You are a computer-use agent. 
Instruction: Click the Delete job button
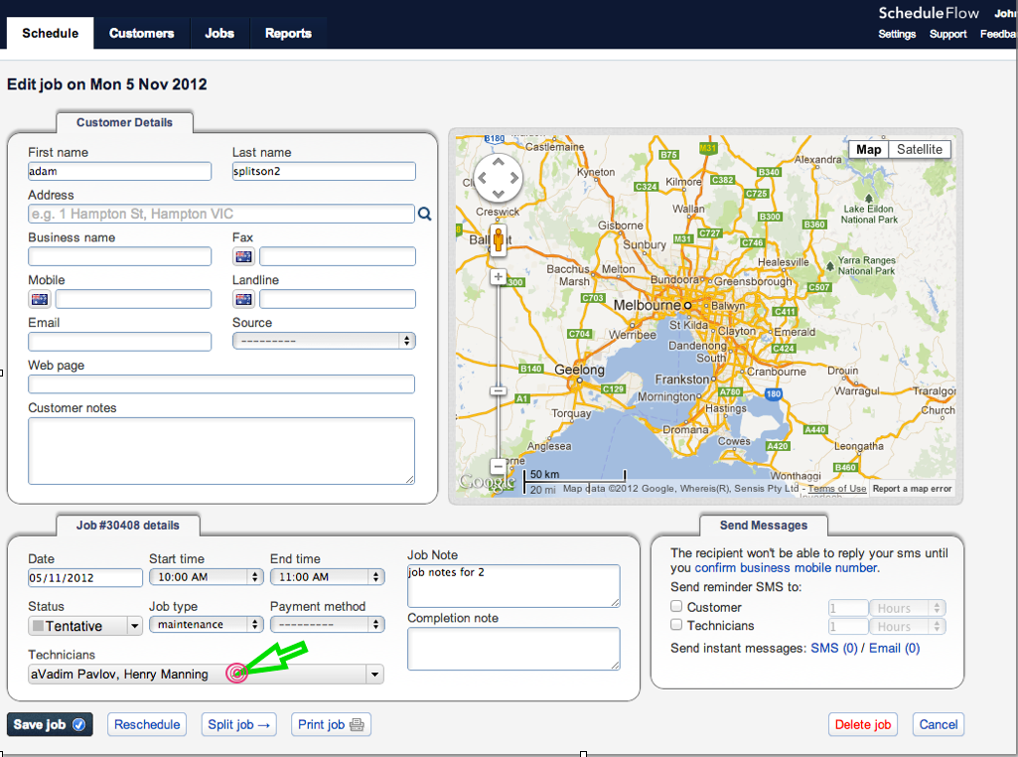pyautogui.click(x=863, y=724)
